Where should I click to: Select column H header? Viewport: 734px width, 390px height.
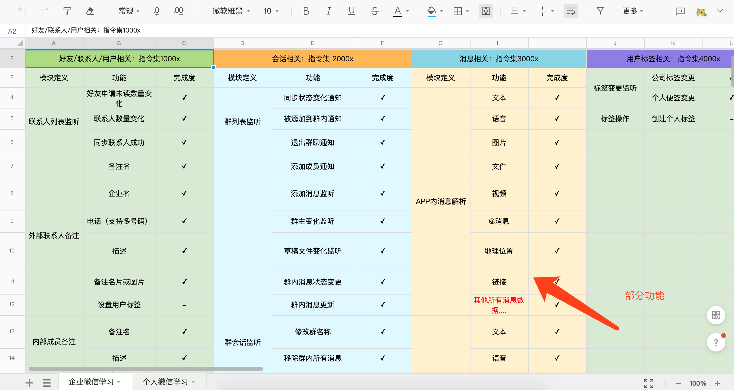click(x=499, y=43)
